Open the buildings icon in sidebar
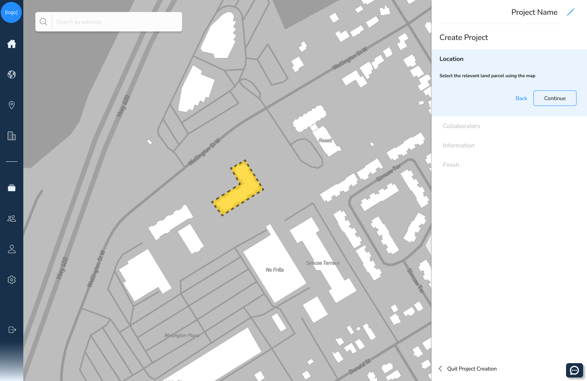The height and width of the screenshot is (381, 587). [x=12, y=136]
